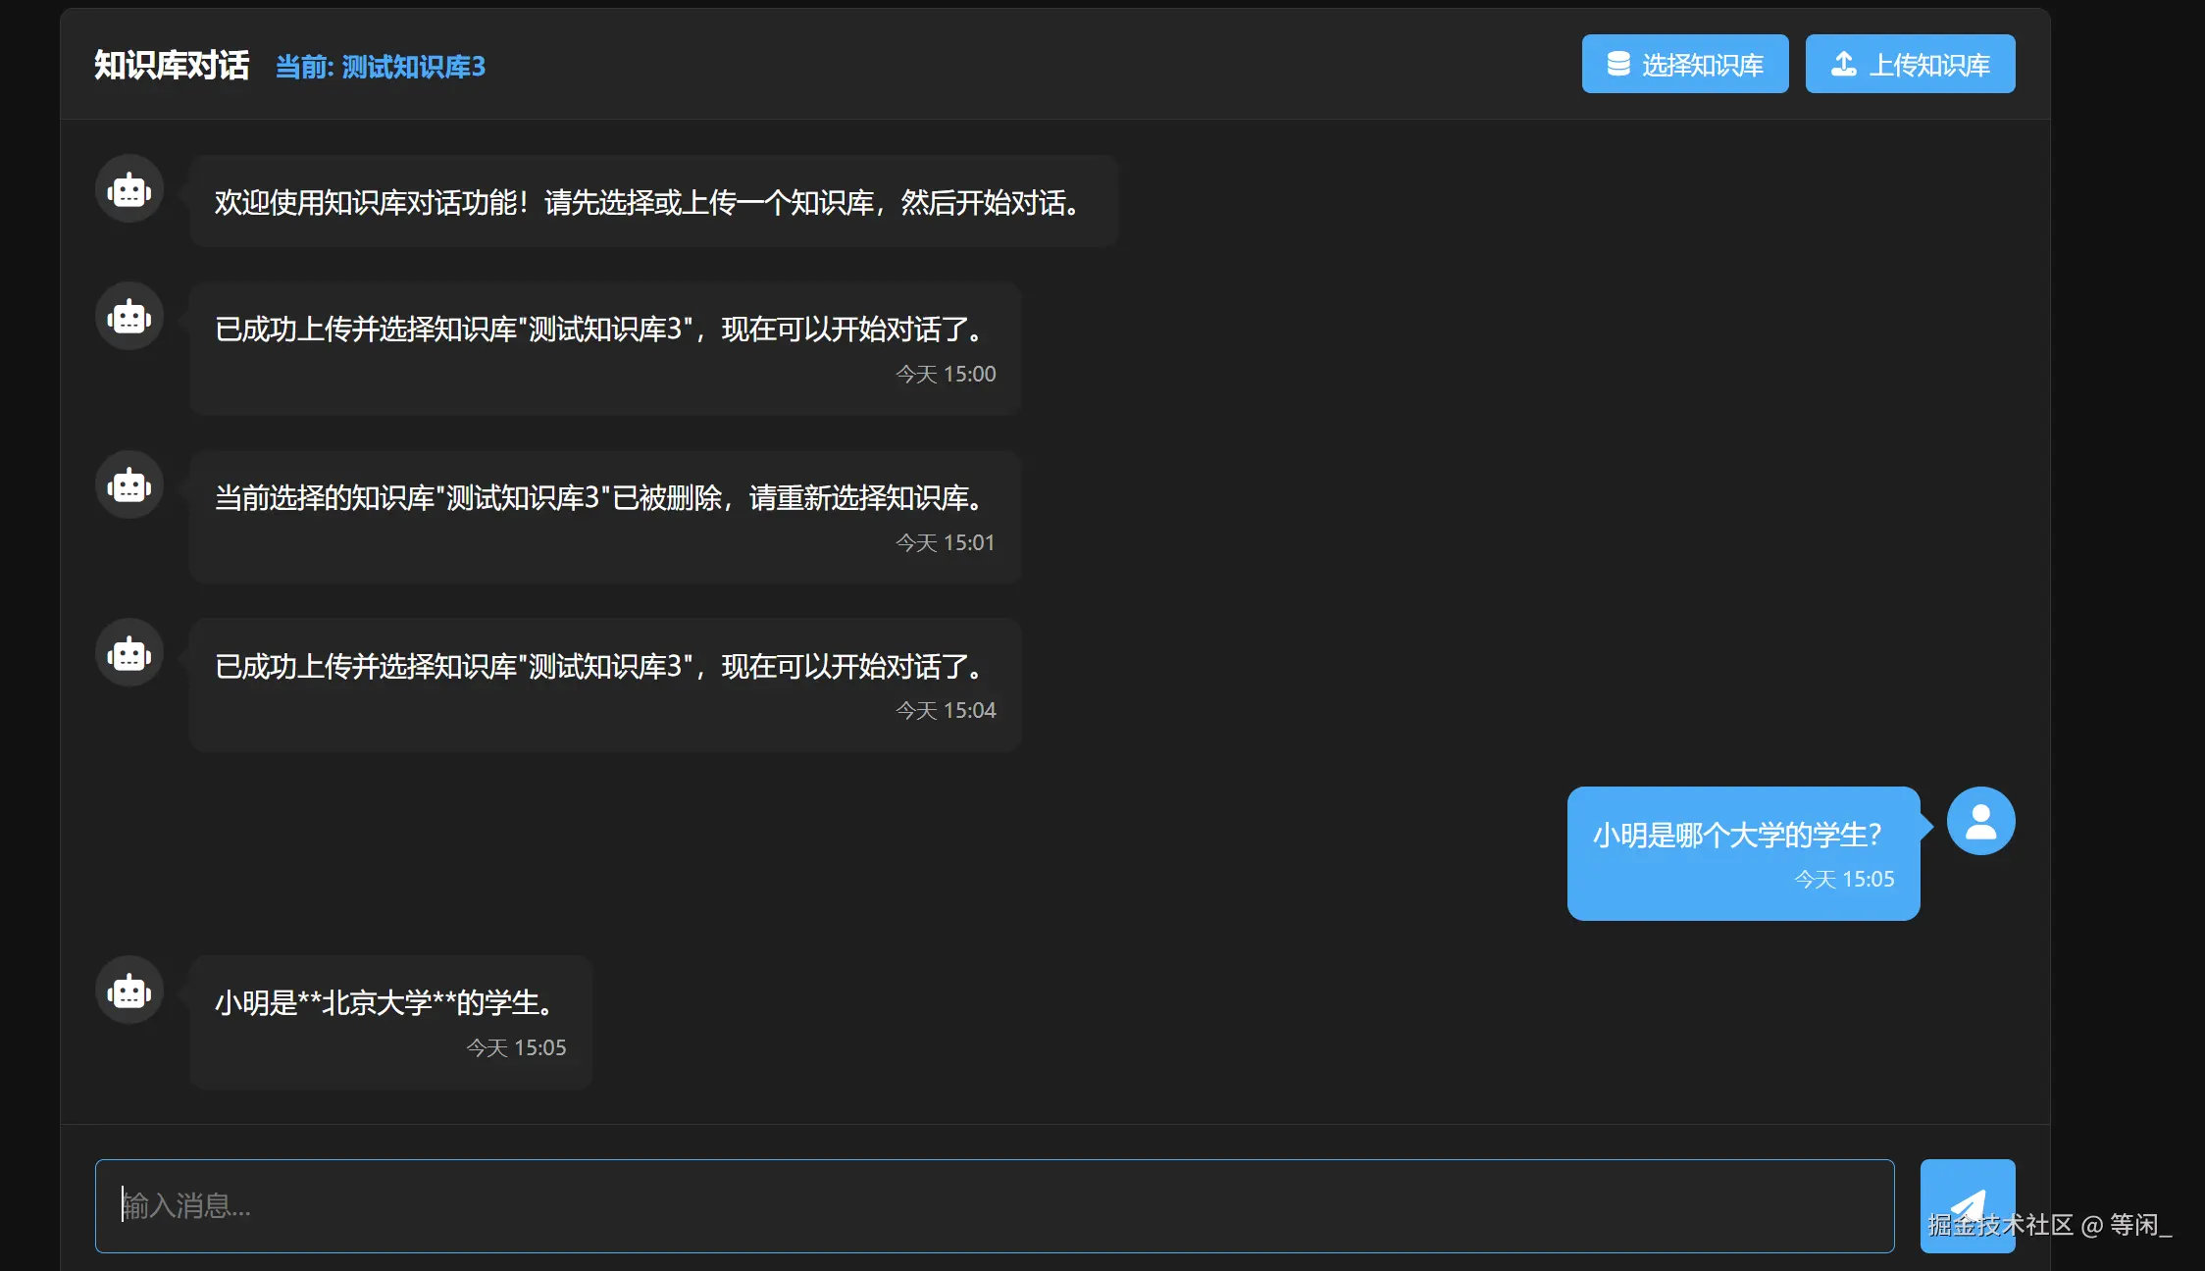Click the upload icon on 上传知识库 button
Viewport: 2205px width, 1271px height.
(1845, 63)
